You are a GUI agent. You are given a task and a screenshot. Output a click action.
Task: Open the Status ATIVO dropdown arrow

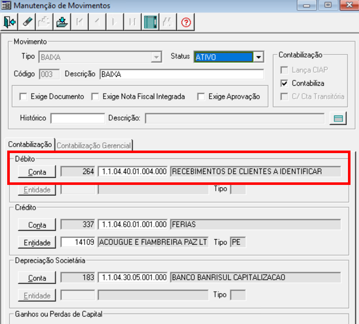[259, 57]
